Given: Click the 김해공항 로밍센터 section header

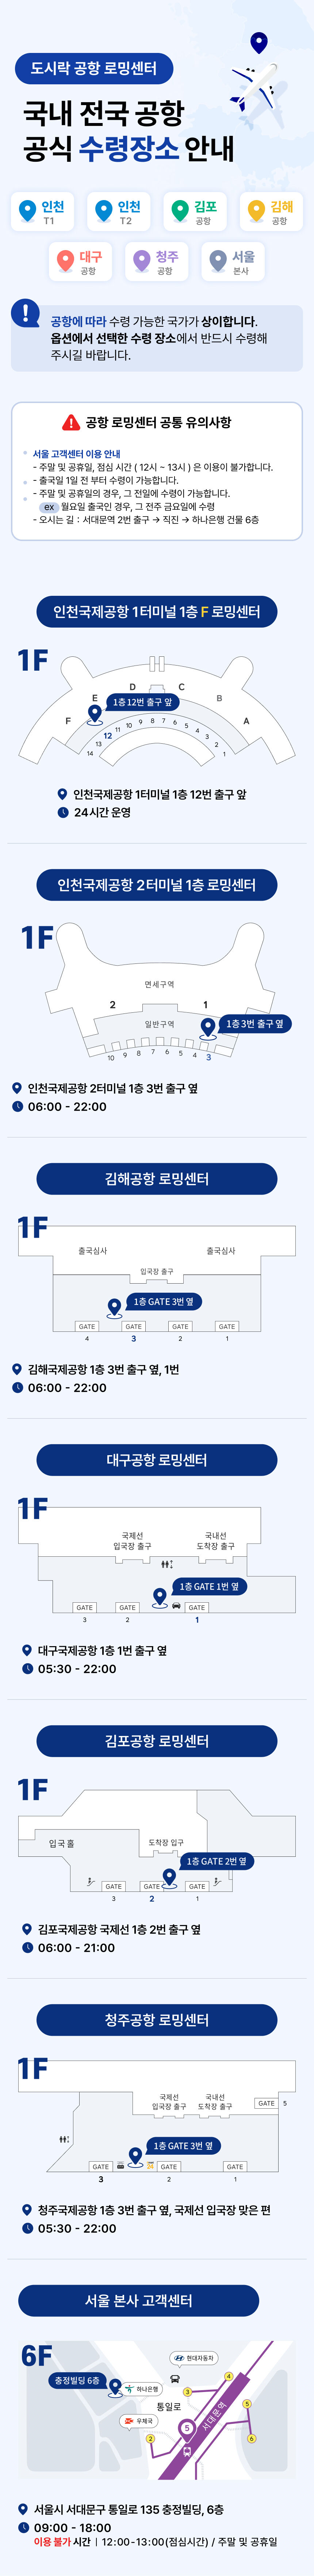Looking at the screenshot, I should click(x=157, y=1179).
